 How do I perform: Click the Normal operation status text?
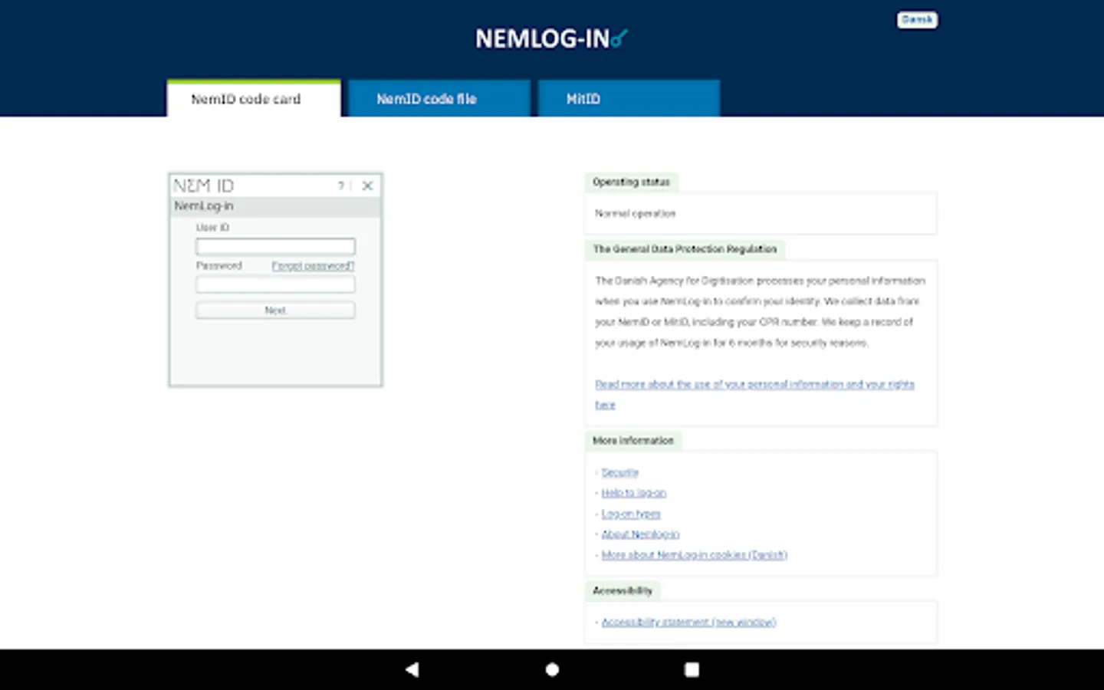click(x=636, y=214)
